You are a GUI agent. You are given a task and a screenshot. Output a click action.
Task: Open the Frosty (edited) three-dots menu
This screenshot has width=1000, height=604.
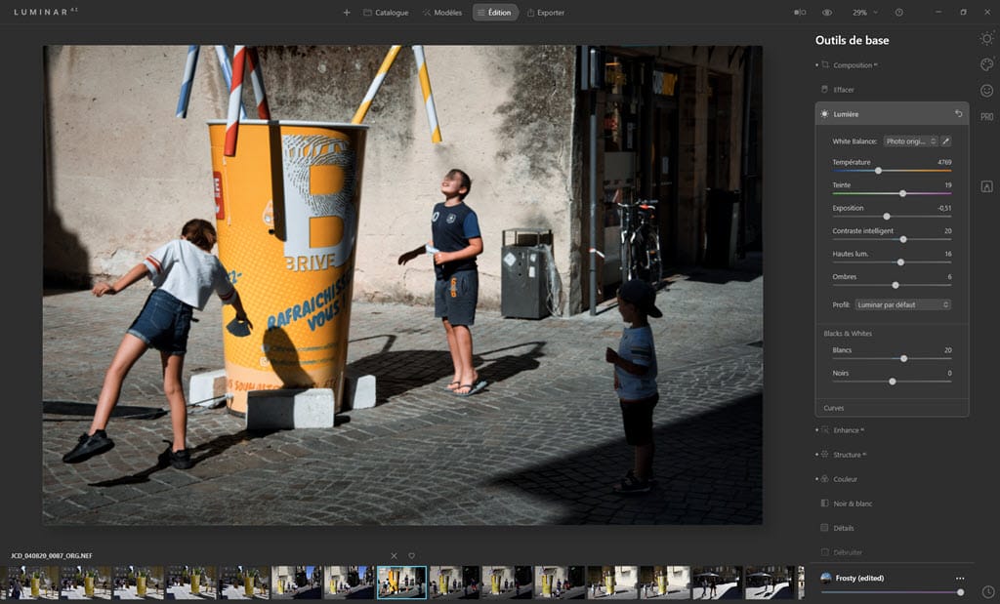[960, 579]
